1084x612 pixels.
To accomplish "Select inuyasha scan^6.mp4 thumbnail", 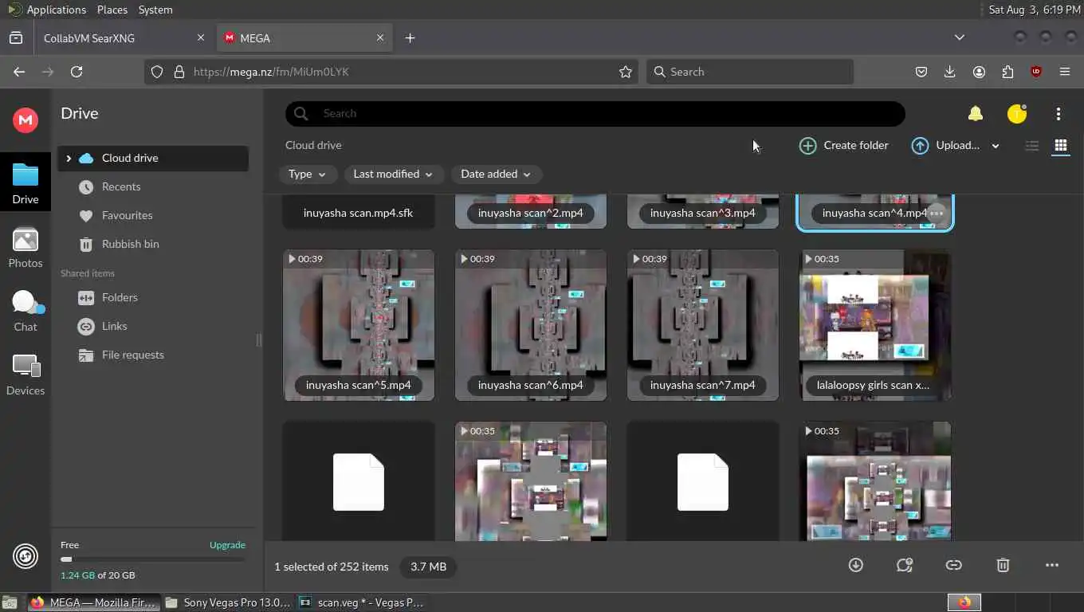I will [x=531, y=325].
